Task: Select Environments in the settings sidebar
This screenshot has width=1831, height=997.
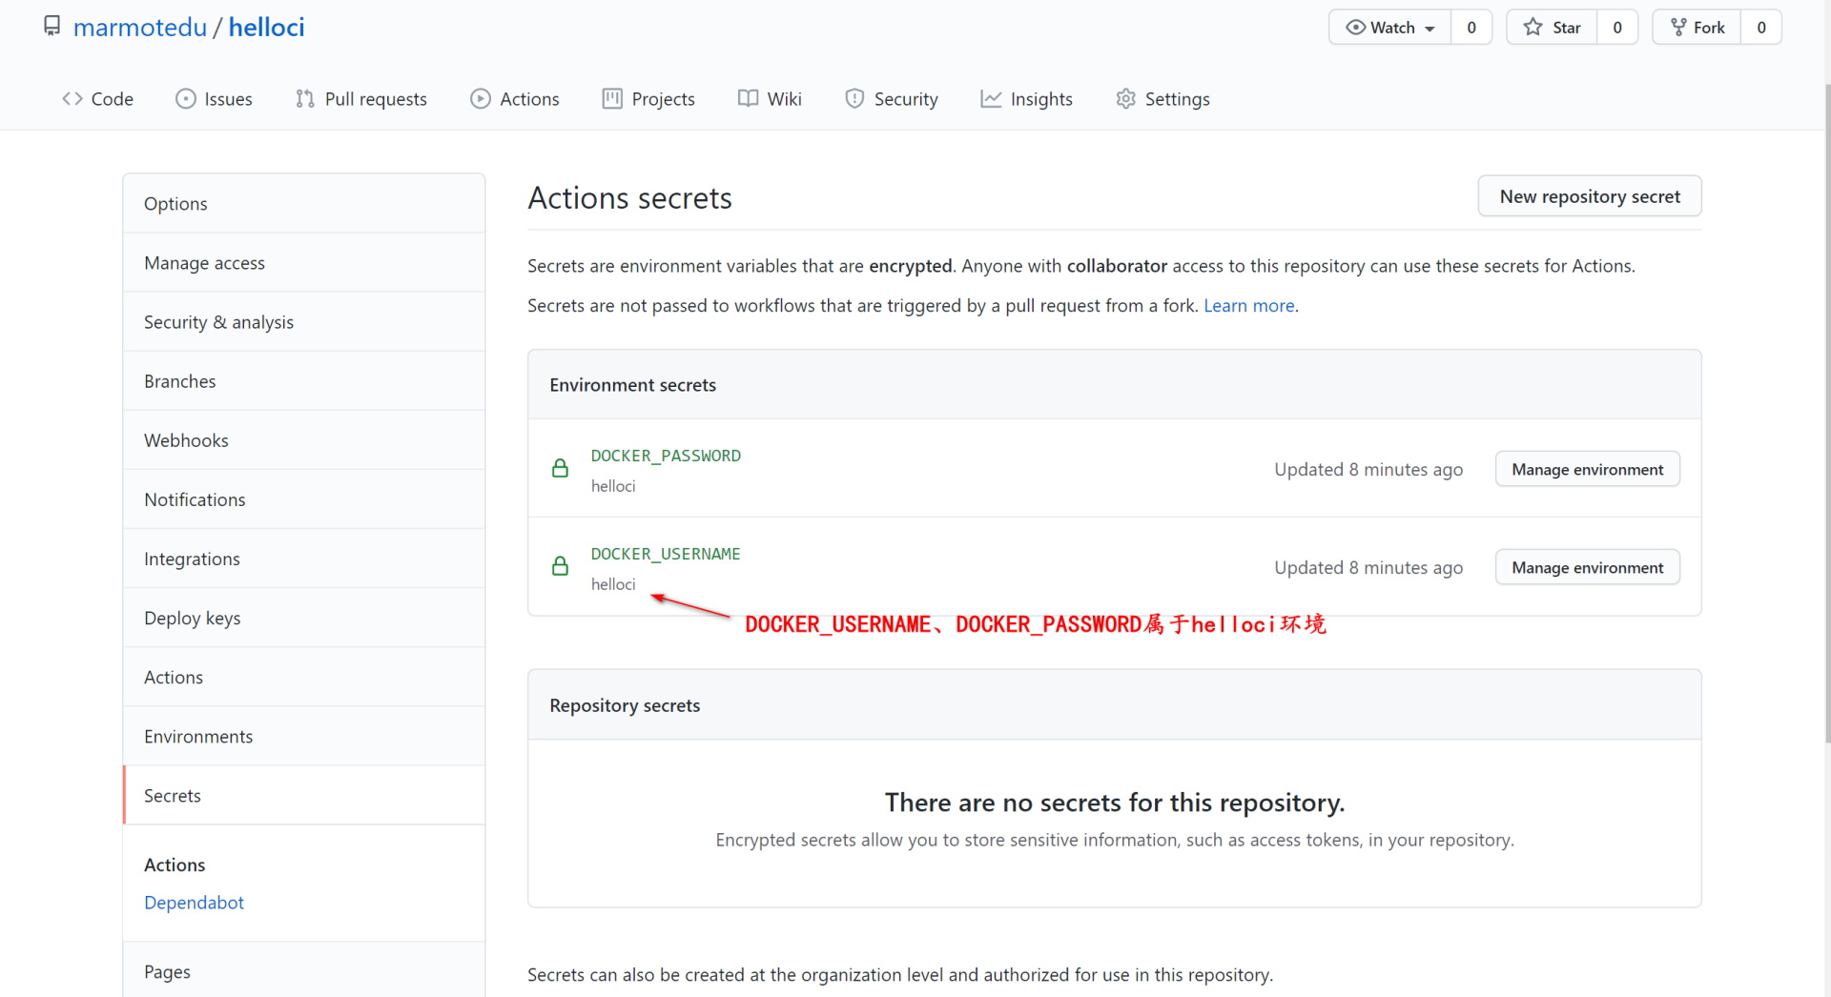Action: click(198, 737)
